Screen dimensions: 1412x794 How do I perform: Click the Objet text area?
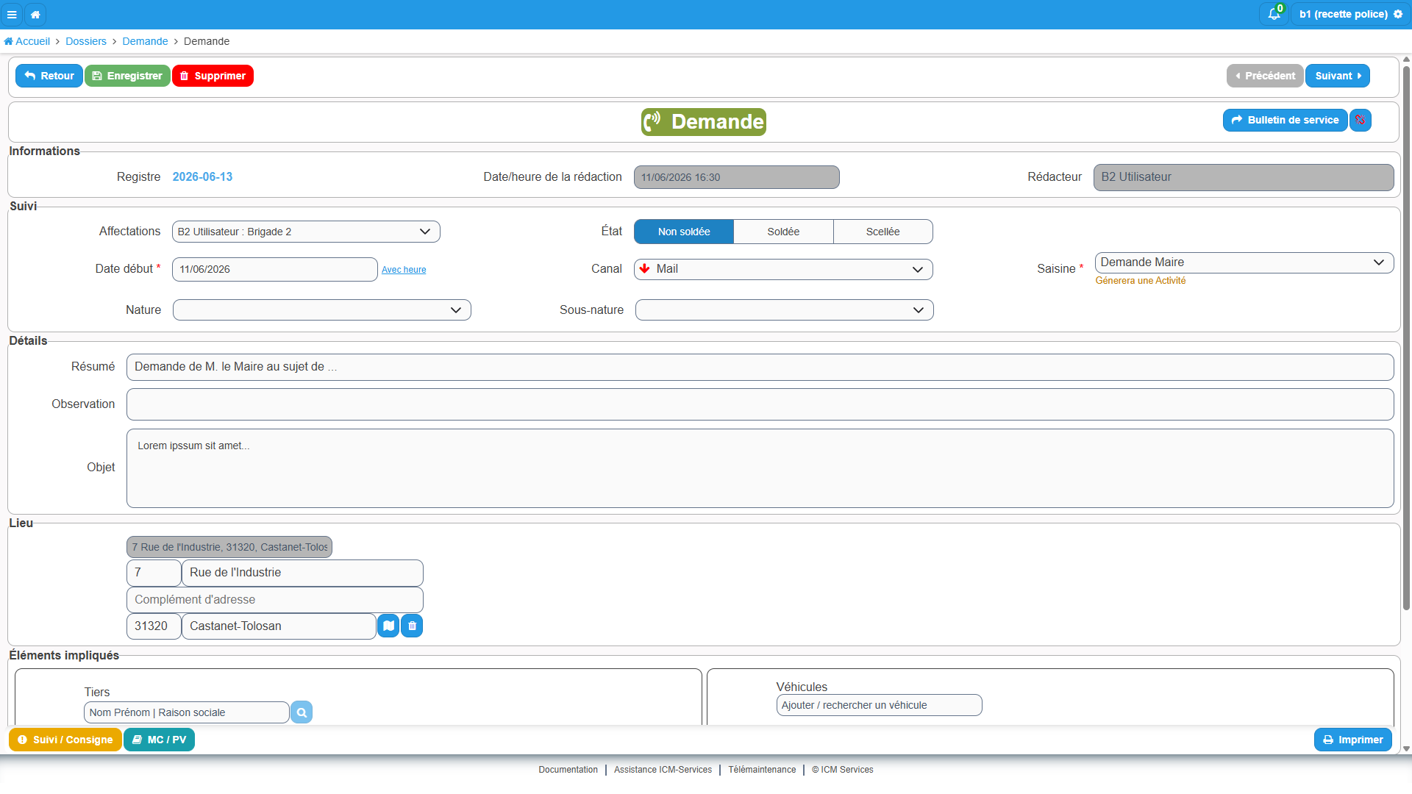coord(760,468)
